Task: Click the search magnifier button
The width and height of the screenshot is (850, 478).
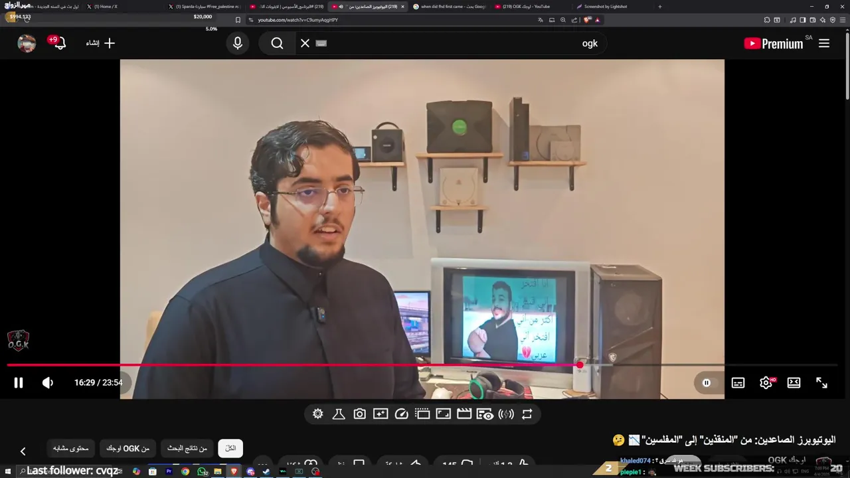Action: coord(277,43)
